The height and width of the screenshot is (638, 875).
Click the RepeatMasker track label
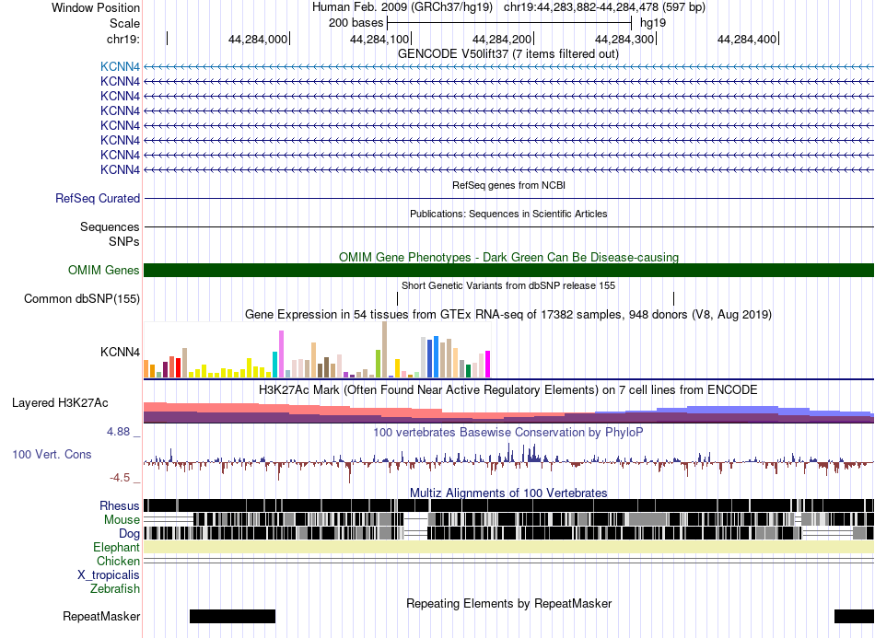[101, 616]
